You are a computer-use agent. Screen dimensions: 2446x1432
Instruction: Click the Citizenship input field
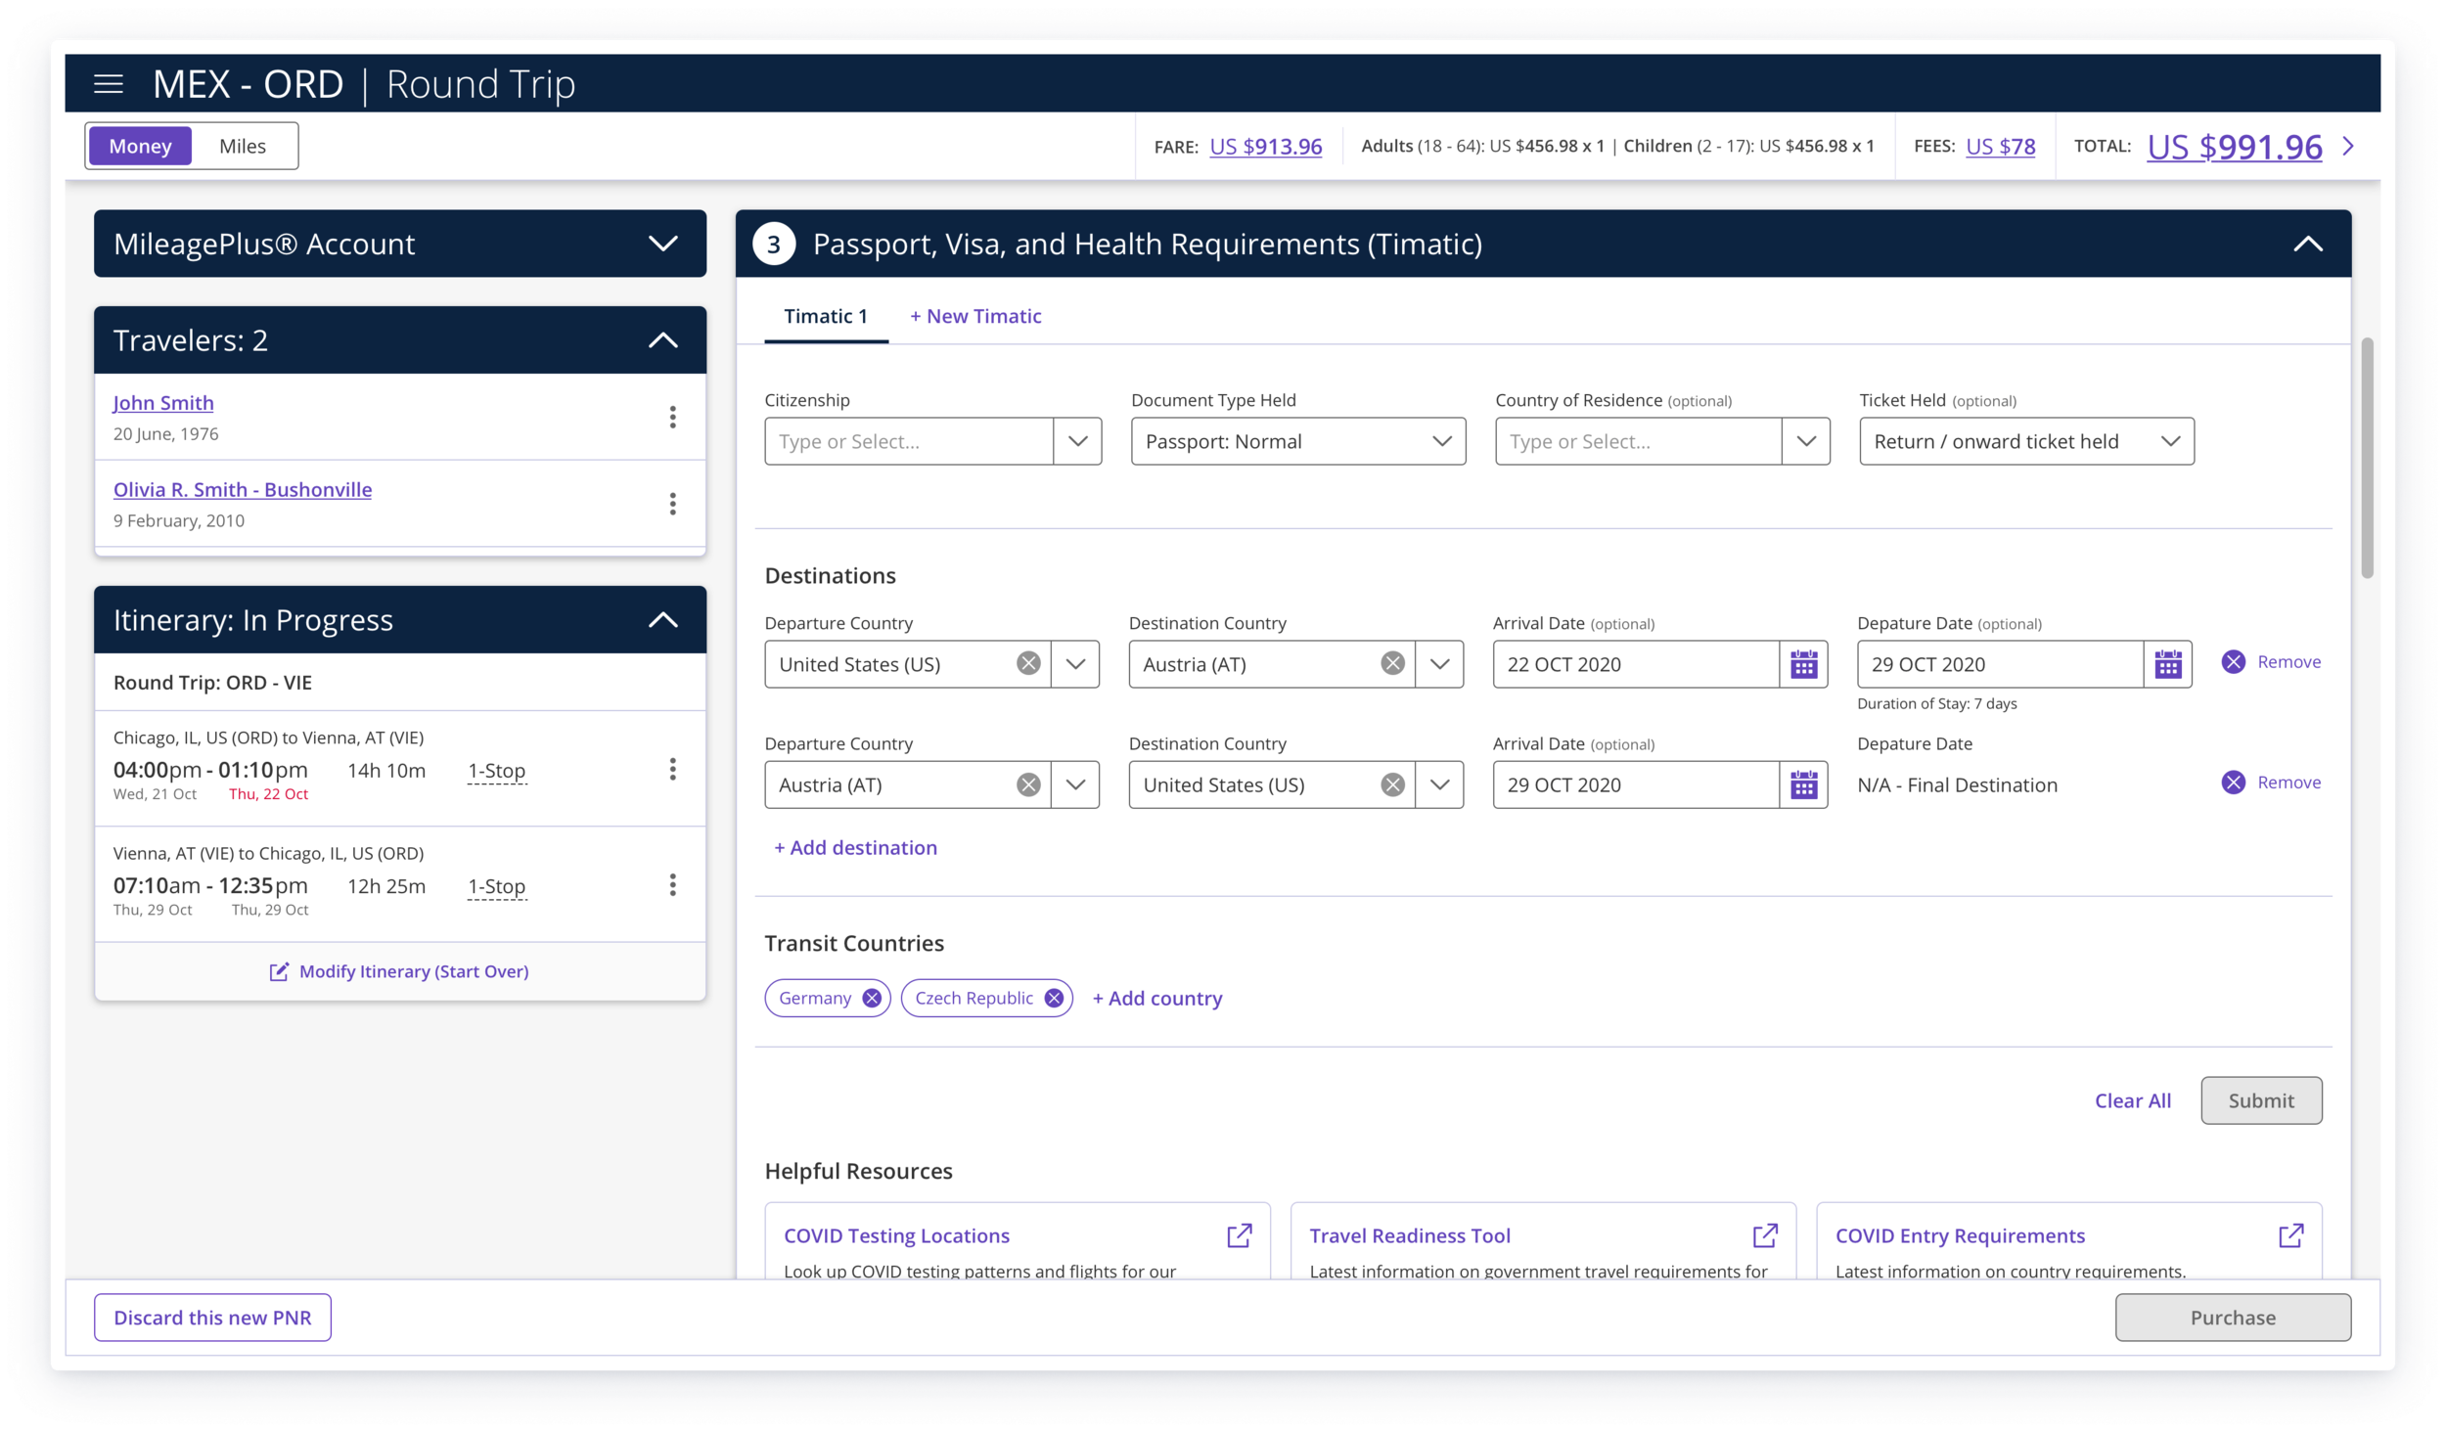coord(908,442)
